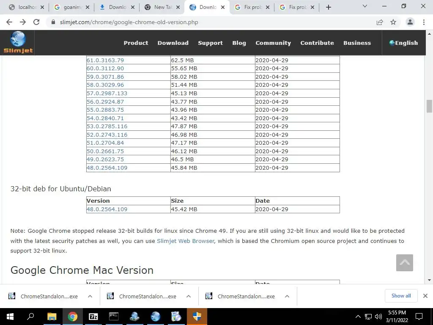The width and height of the screenshot is (433, 325).
Task: Download version 57.0.2987.133
Action: [107, 94]
